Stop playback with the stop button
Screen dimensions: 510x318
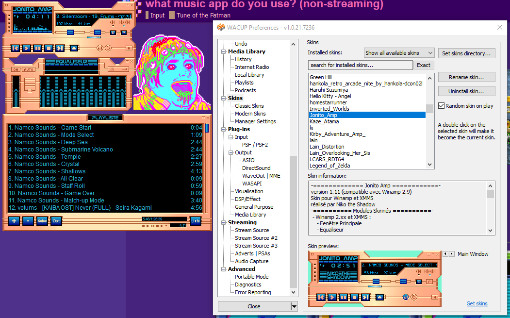pyautogui.click(x=49, y=48)
